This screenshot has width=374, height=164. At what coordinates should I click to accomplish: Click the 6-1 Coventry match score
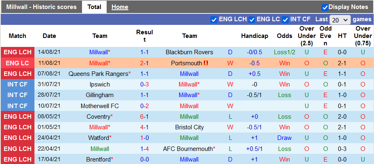click(144, 116)
